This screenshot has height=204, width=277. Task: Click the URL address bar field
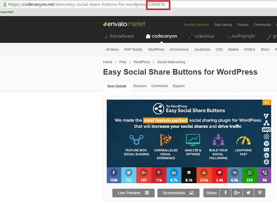[140, 4]
